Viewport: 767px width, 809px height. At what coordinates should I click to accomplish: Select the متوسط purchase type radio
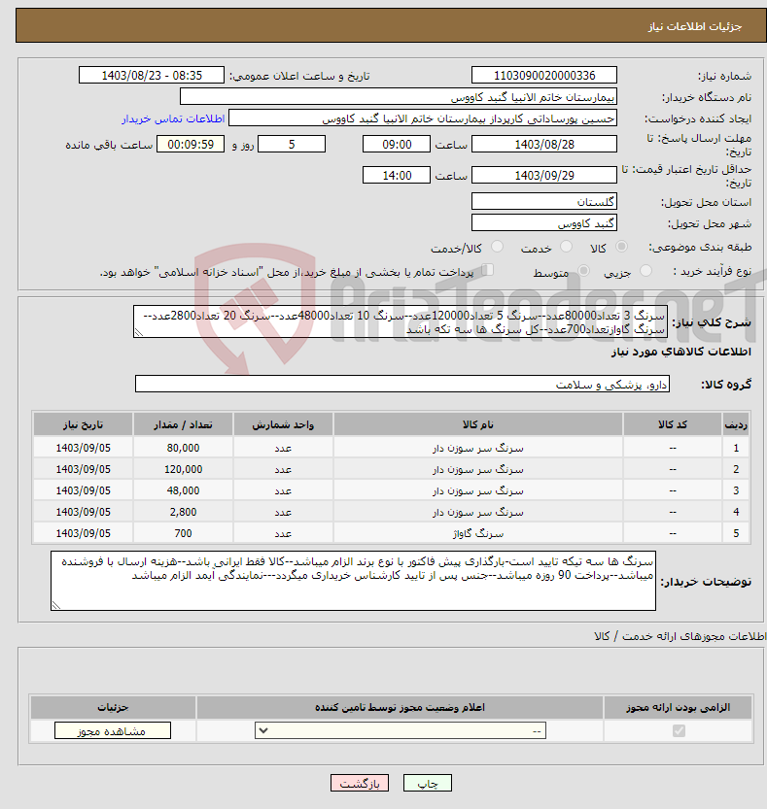pyautogui.click(x=583, y=270)
